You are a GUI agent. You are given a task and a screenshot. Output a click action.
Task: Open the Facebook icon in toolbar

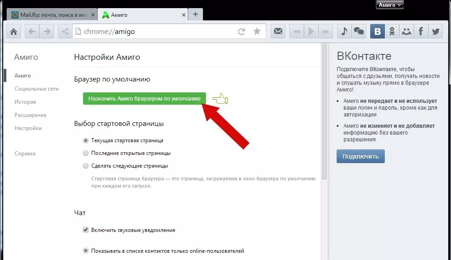[421, 32]
